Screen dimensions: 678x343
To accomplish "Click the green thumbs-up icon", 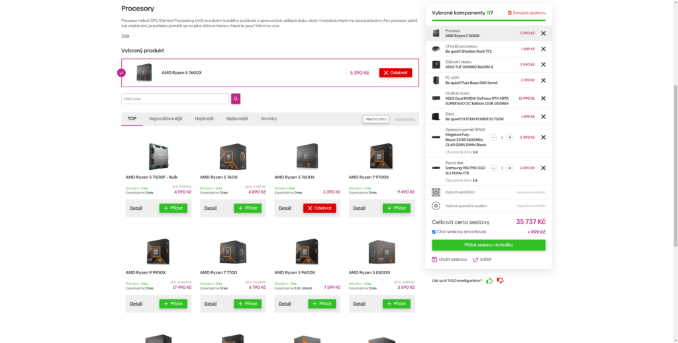I will coord(489,281).
